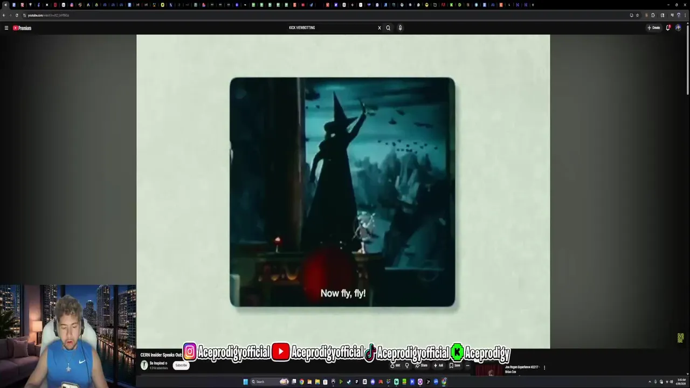Open the Be Inspired channel name link
690x388 pixels.
(158, 363)
